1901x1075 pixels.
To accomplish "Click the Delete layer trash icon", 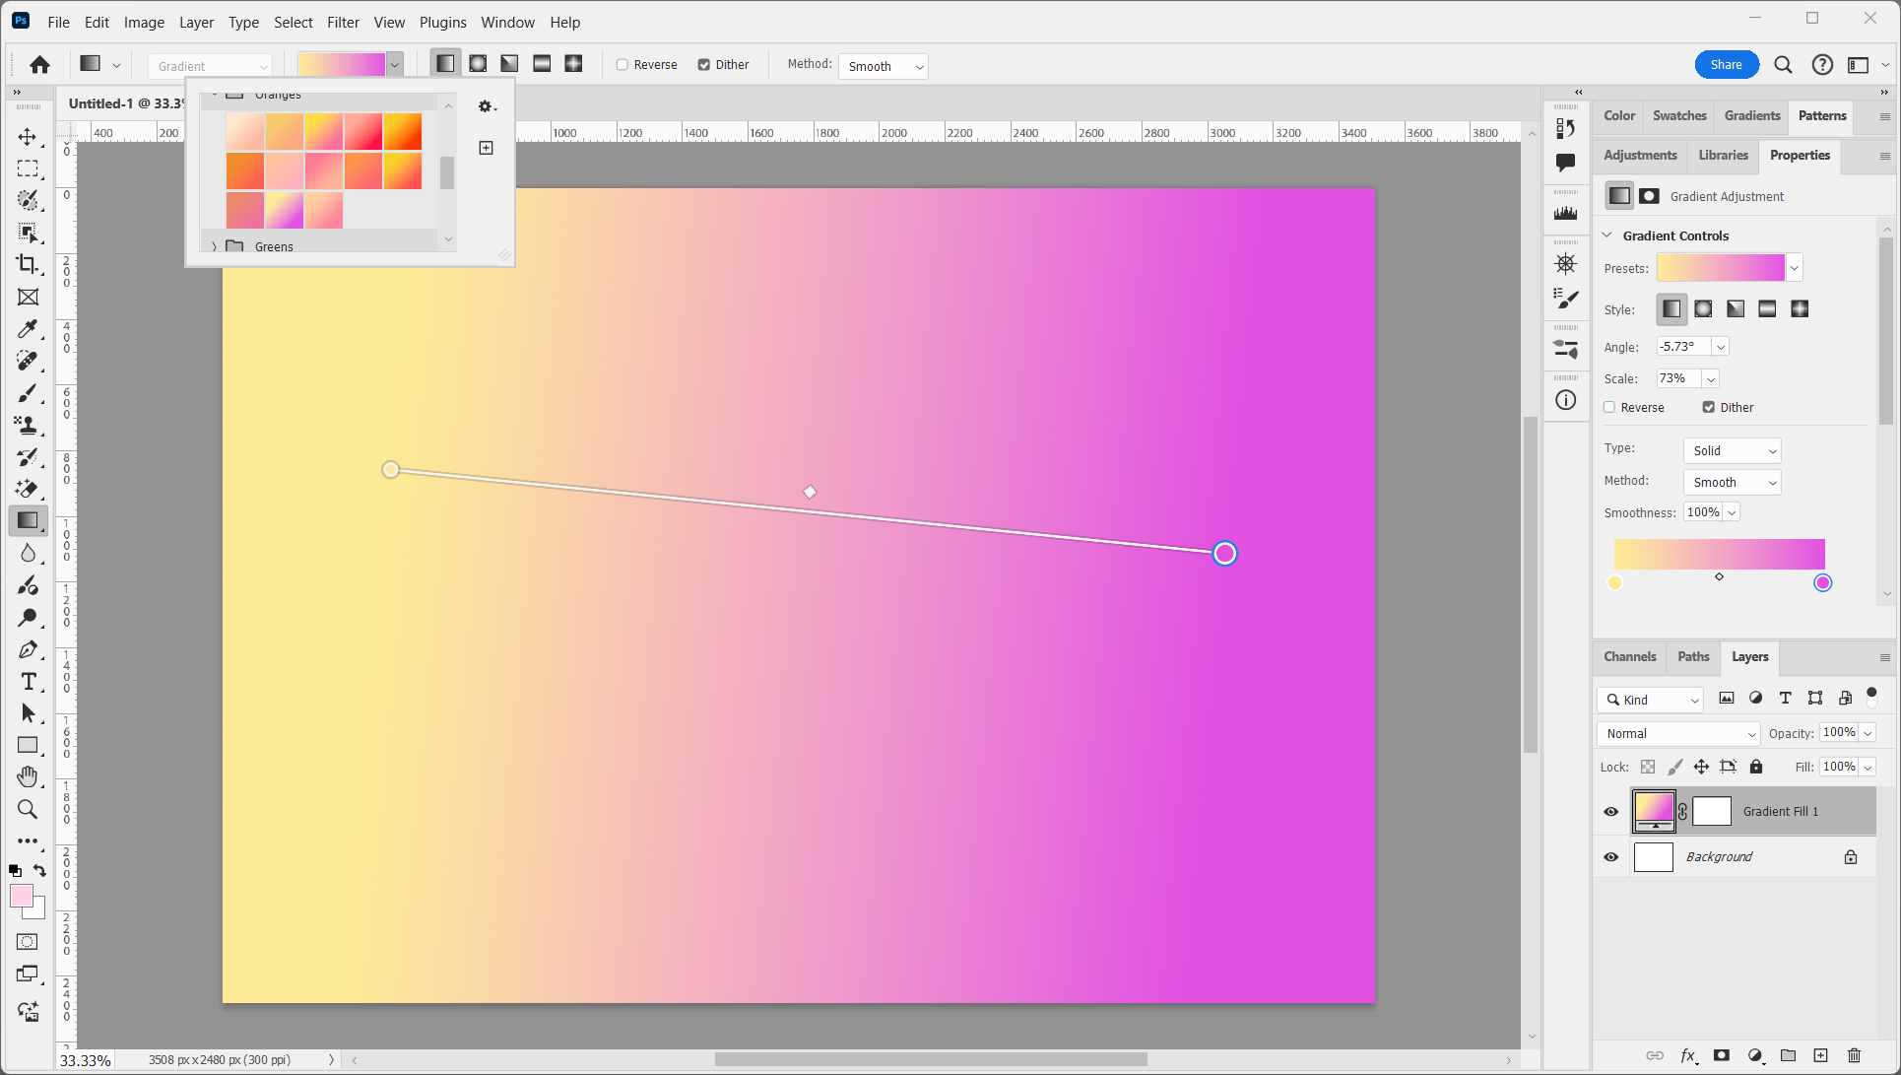I will click(x=1854, y=1055).
